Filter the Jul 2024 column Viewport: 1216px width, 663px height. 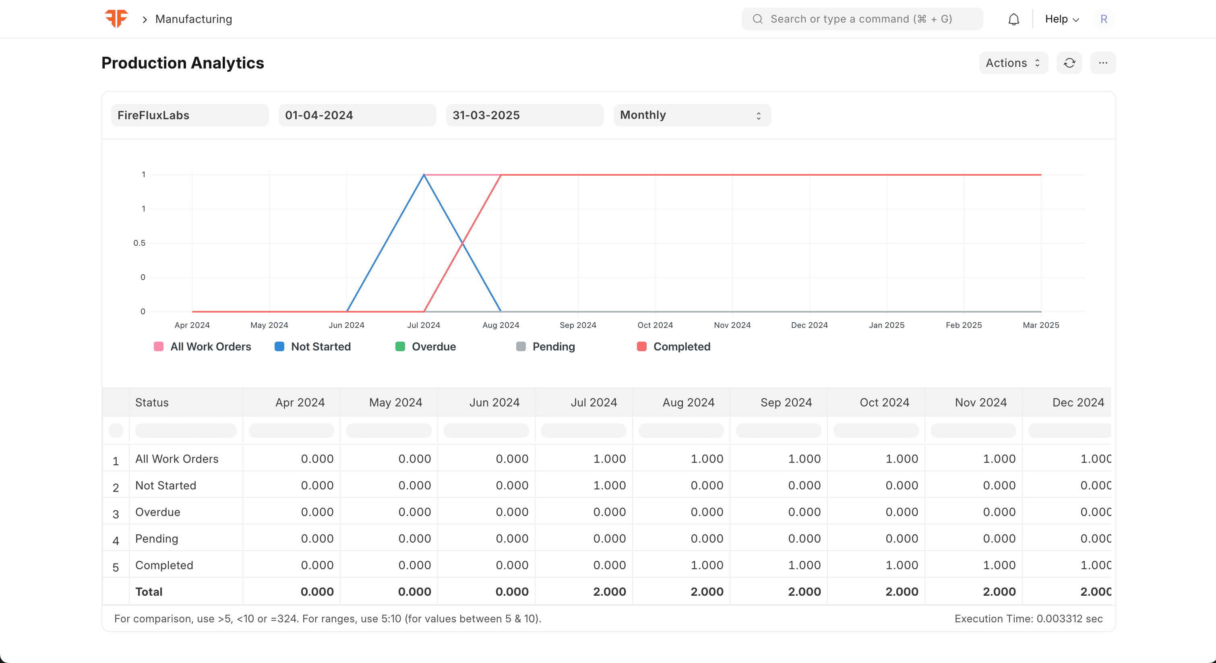click(584, 430)
